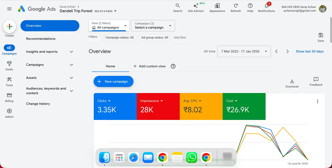The height and width of the screenshot is (168, 332).
Task: Click the Billing icon in sidebar
Action: click(9, 97)
